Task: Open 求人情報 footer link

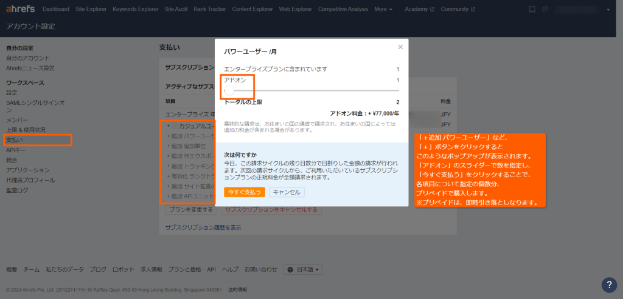Action: [151, 270]
